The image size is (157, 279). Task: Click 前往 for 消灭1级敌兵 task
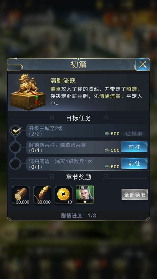(x=134, y=163)
